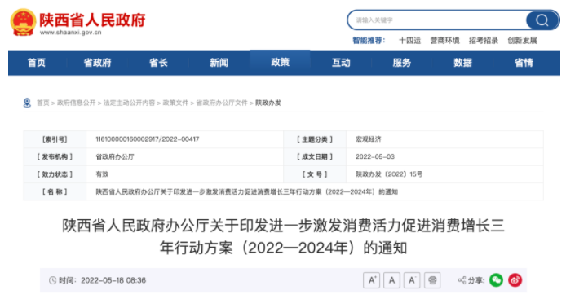Open the 服务 navigation tab
This screenshot has height=299, width=566.
click(x=402, y=63)
